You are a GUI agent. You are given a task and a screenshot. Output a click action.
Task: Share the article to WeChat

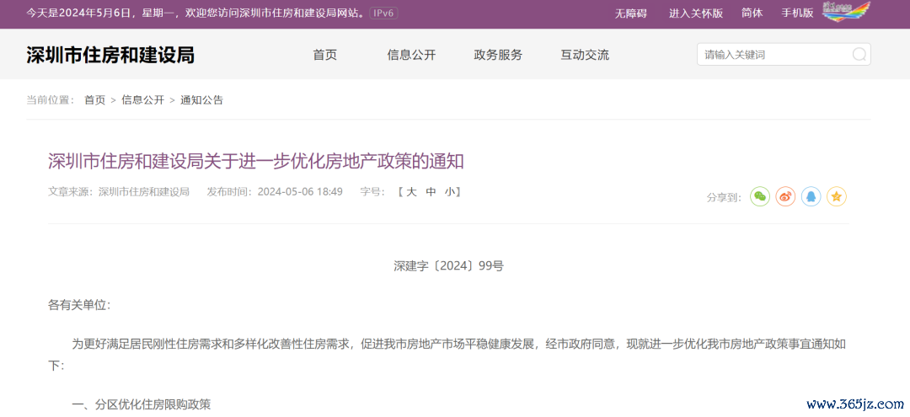tap(760, 196)
